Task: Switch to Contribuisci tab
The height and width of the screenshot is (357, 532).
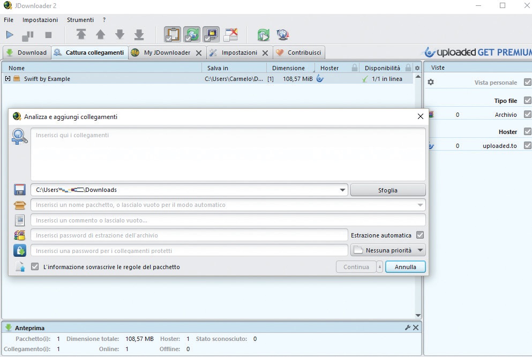Action: (299, 53)
